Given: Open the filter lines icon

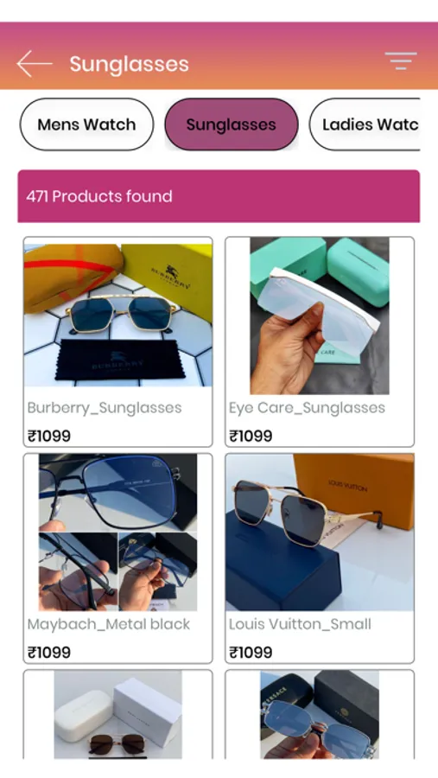Looking at the screenshot, I should click(401, 61).
